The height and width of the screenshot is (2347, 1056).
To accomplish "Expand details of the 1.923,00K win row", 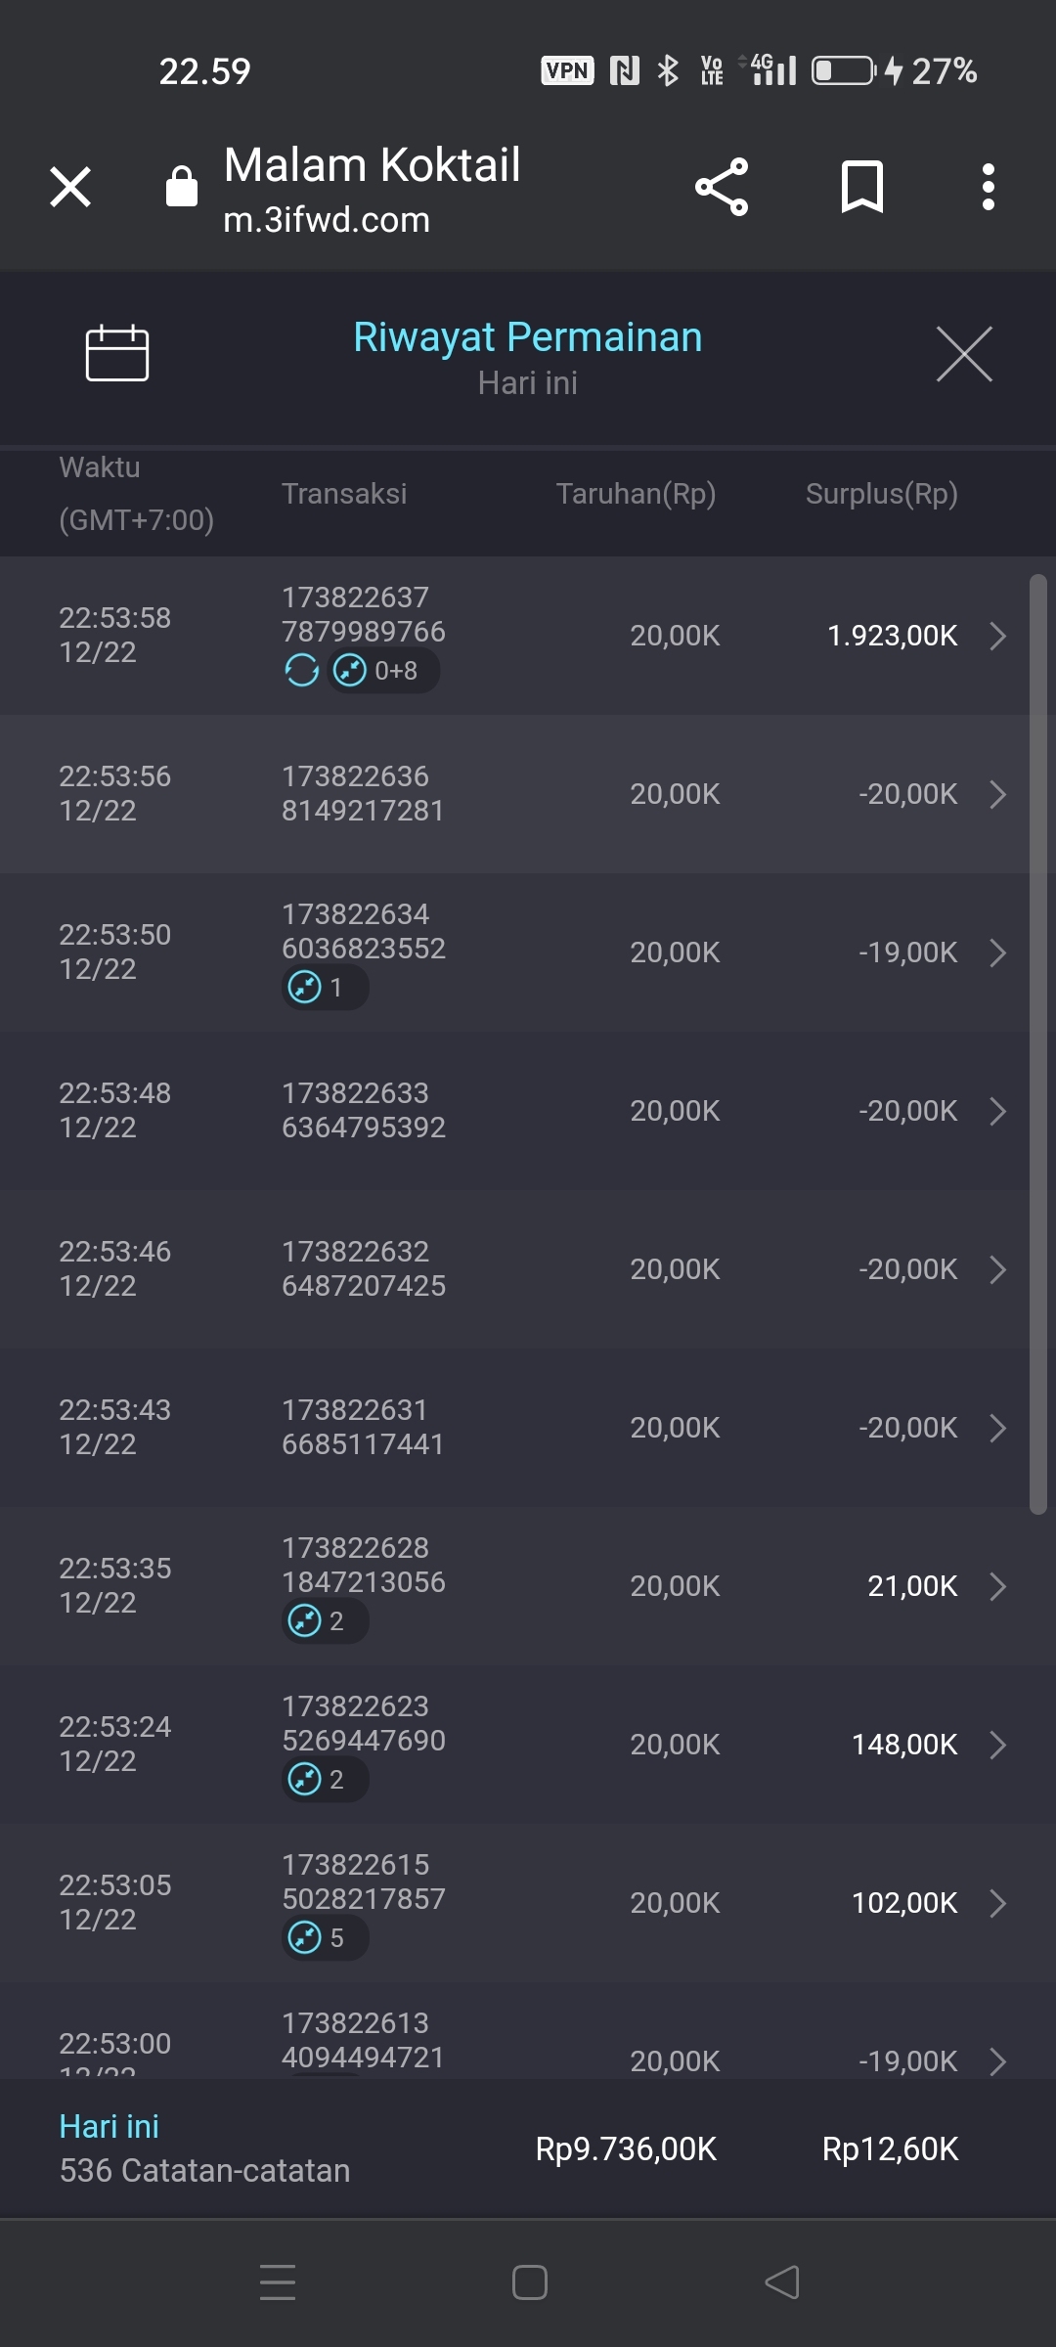I will (x=997, y=636).
